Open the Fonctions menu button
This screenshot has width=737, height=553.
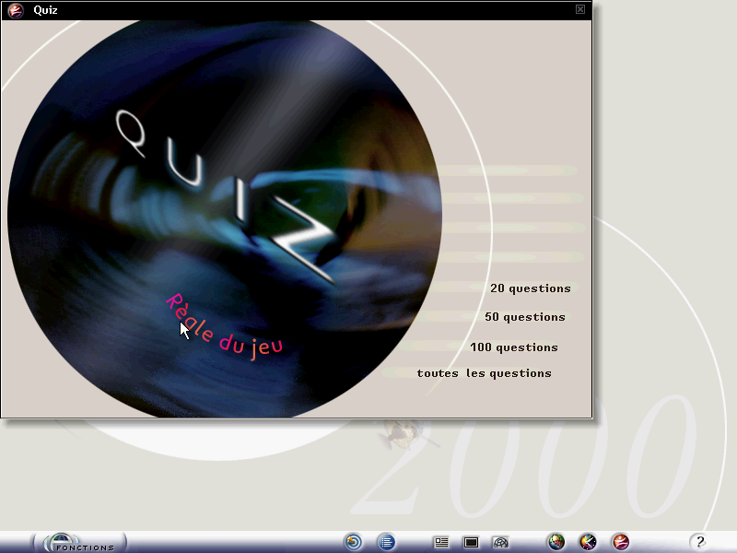point(79,543)
